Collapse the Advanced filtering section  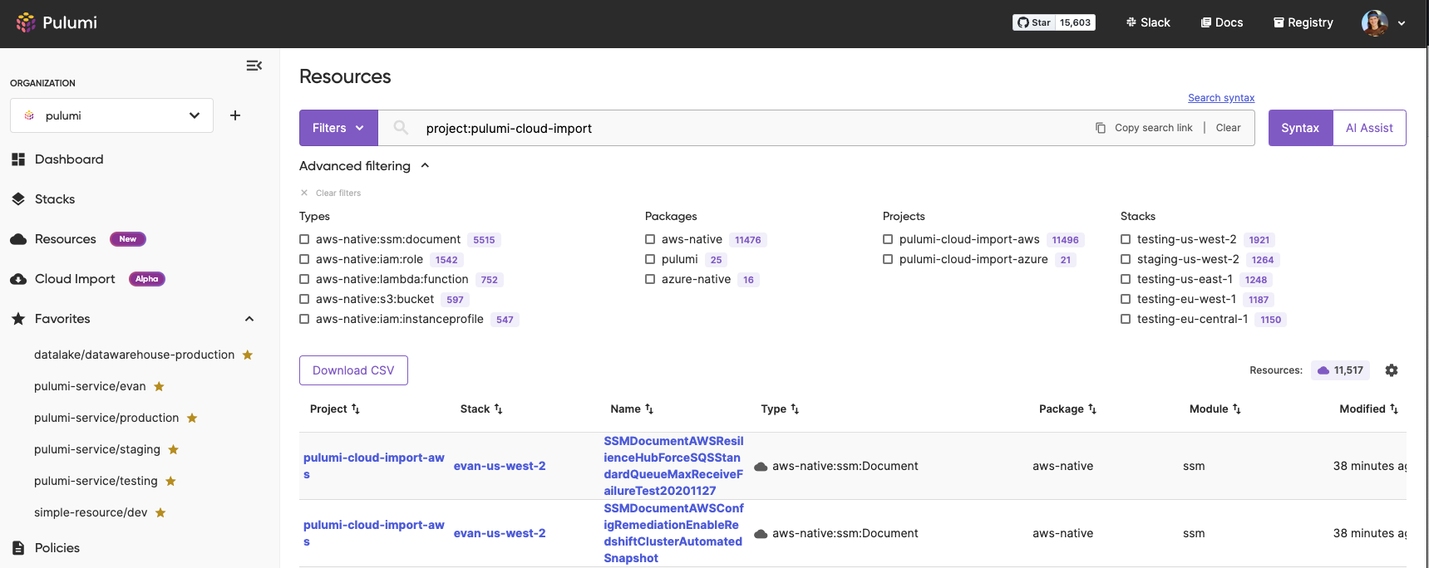pos(365,166)
